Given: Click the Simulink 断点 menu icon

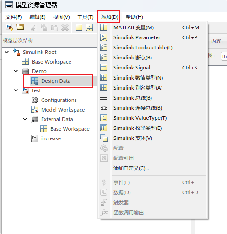Looking at the screenshot, I should click(x=104, y=58).
